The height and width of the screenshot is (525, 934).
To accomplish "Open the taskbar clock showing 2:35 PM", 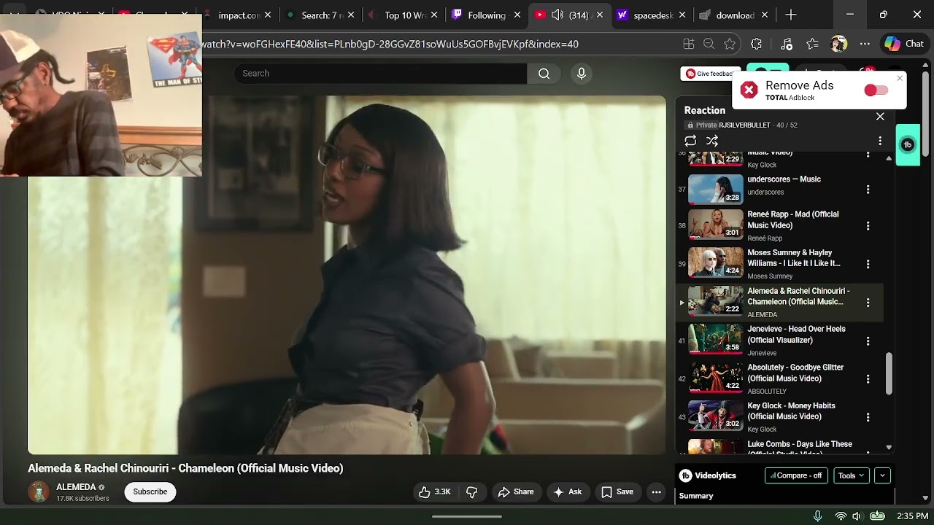I will [x=912, y=516].
